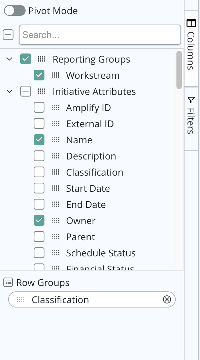Click the Amplify ID label

89,108
